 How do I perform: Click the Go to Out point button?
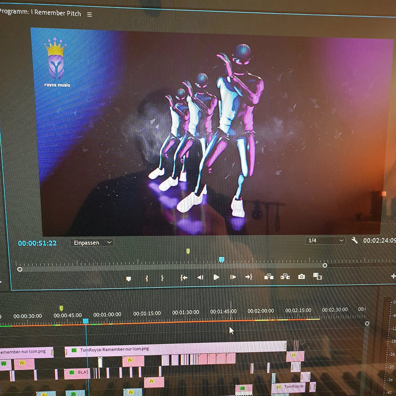pos(249,277)
